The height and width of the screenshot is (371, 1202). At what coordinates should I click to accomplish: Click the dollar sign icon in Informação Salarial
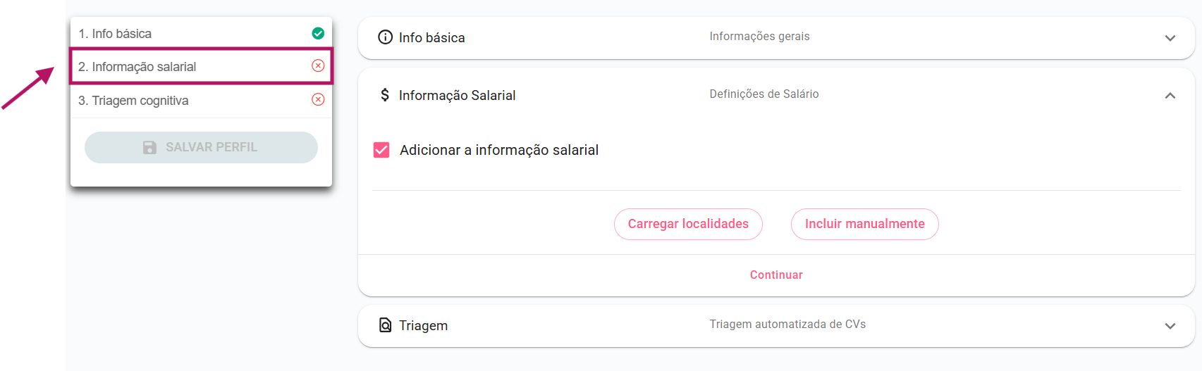(x=385, y=94)
